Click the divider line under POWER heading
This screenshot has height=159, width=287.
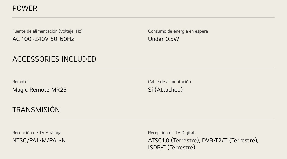point(143,17)
